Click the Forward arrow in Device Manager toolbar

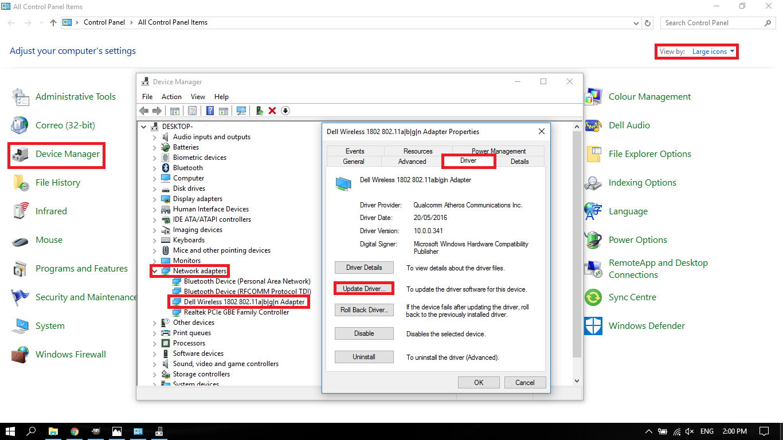(156, 111)
